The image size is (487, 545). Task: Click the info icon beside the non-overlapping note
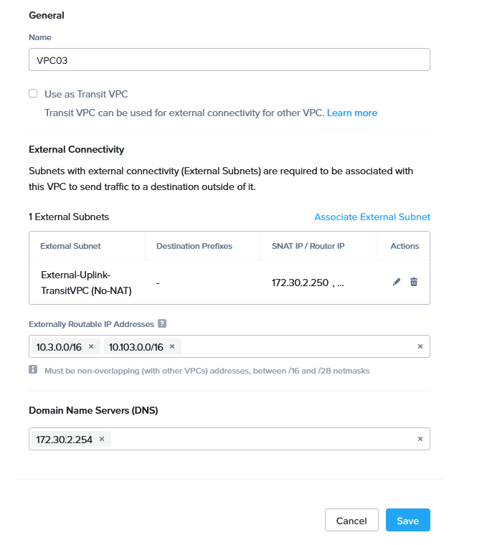pos(33,370)
